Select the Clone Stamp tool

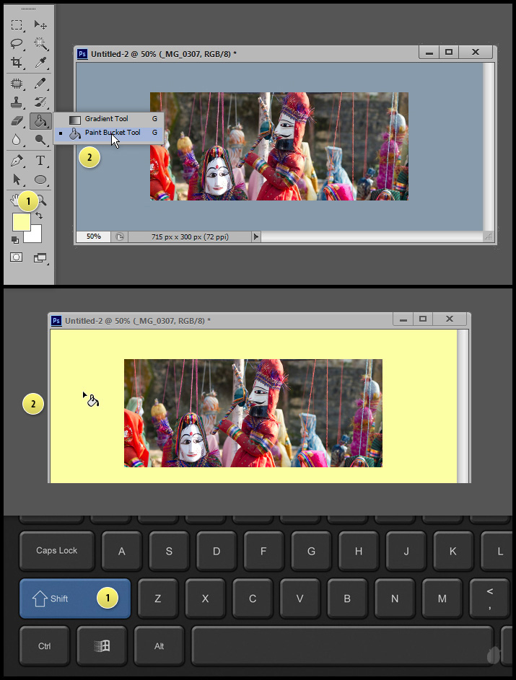[x=17, y=102]
